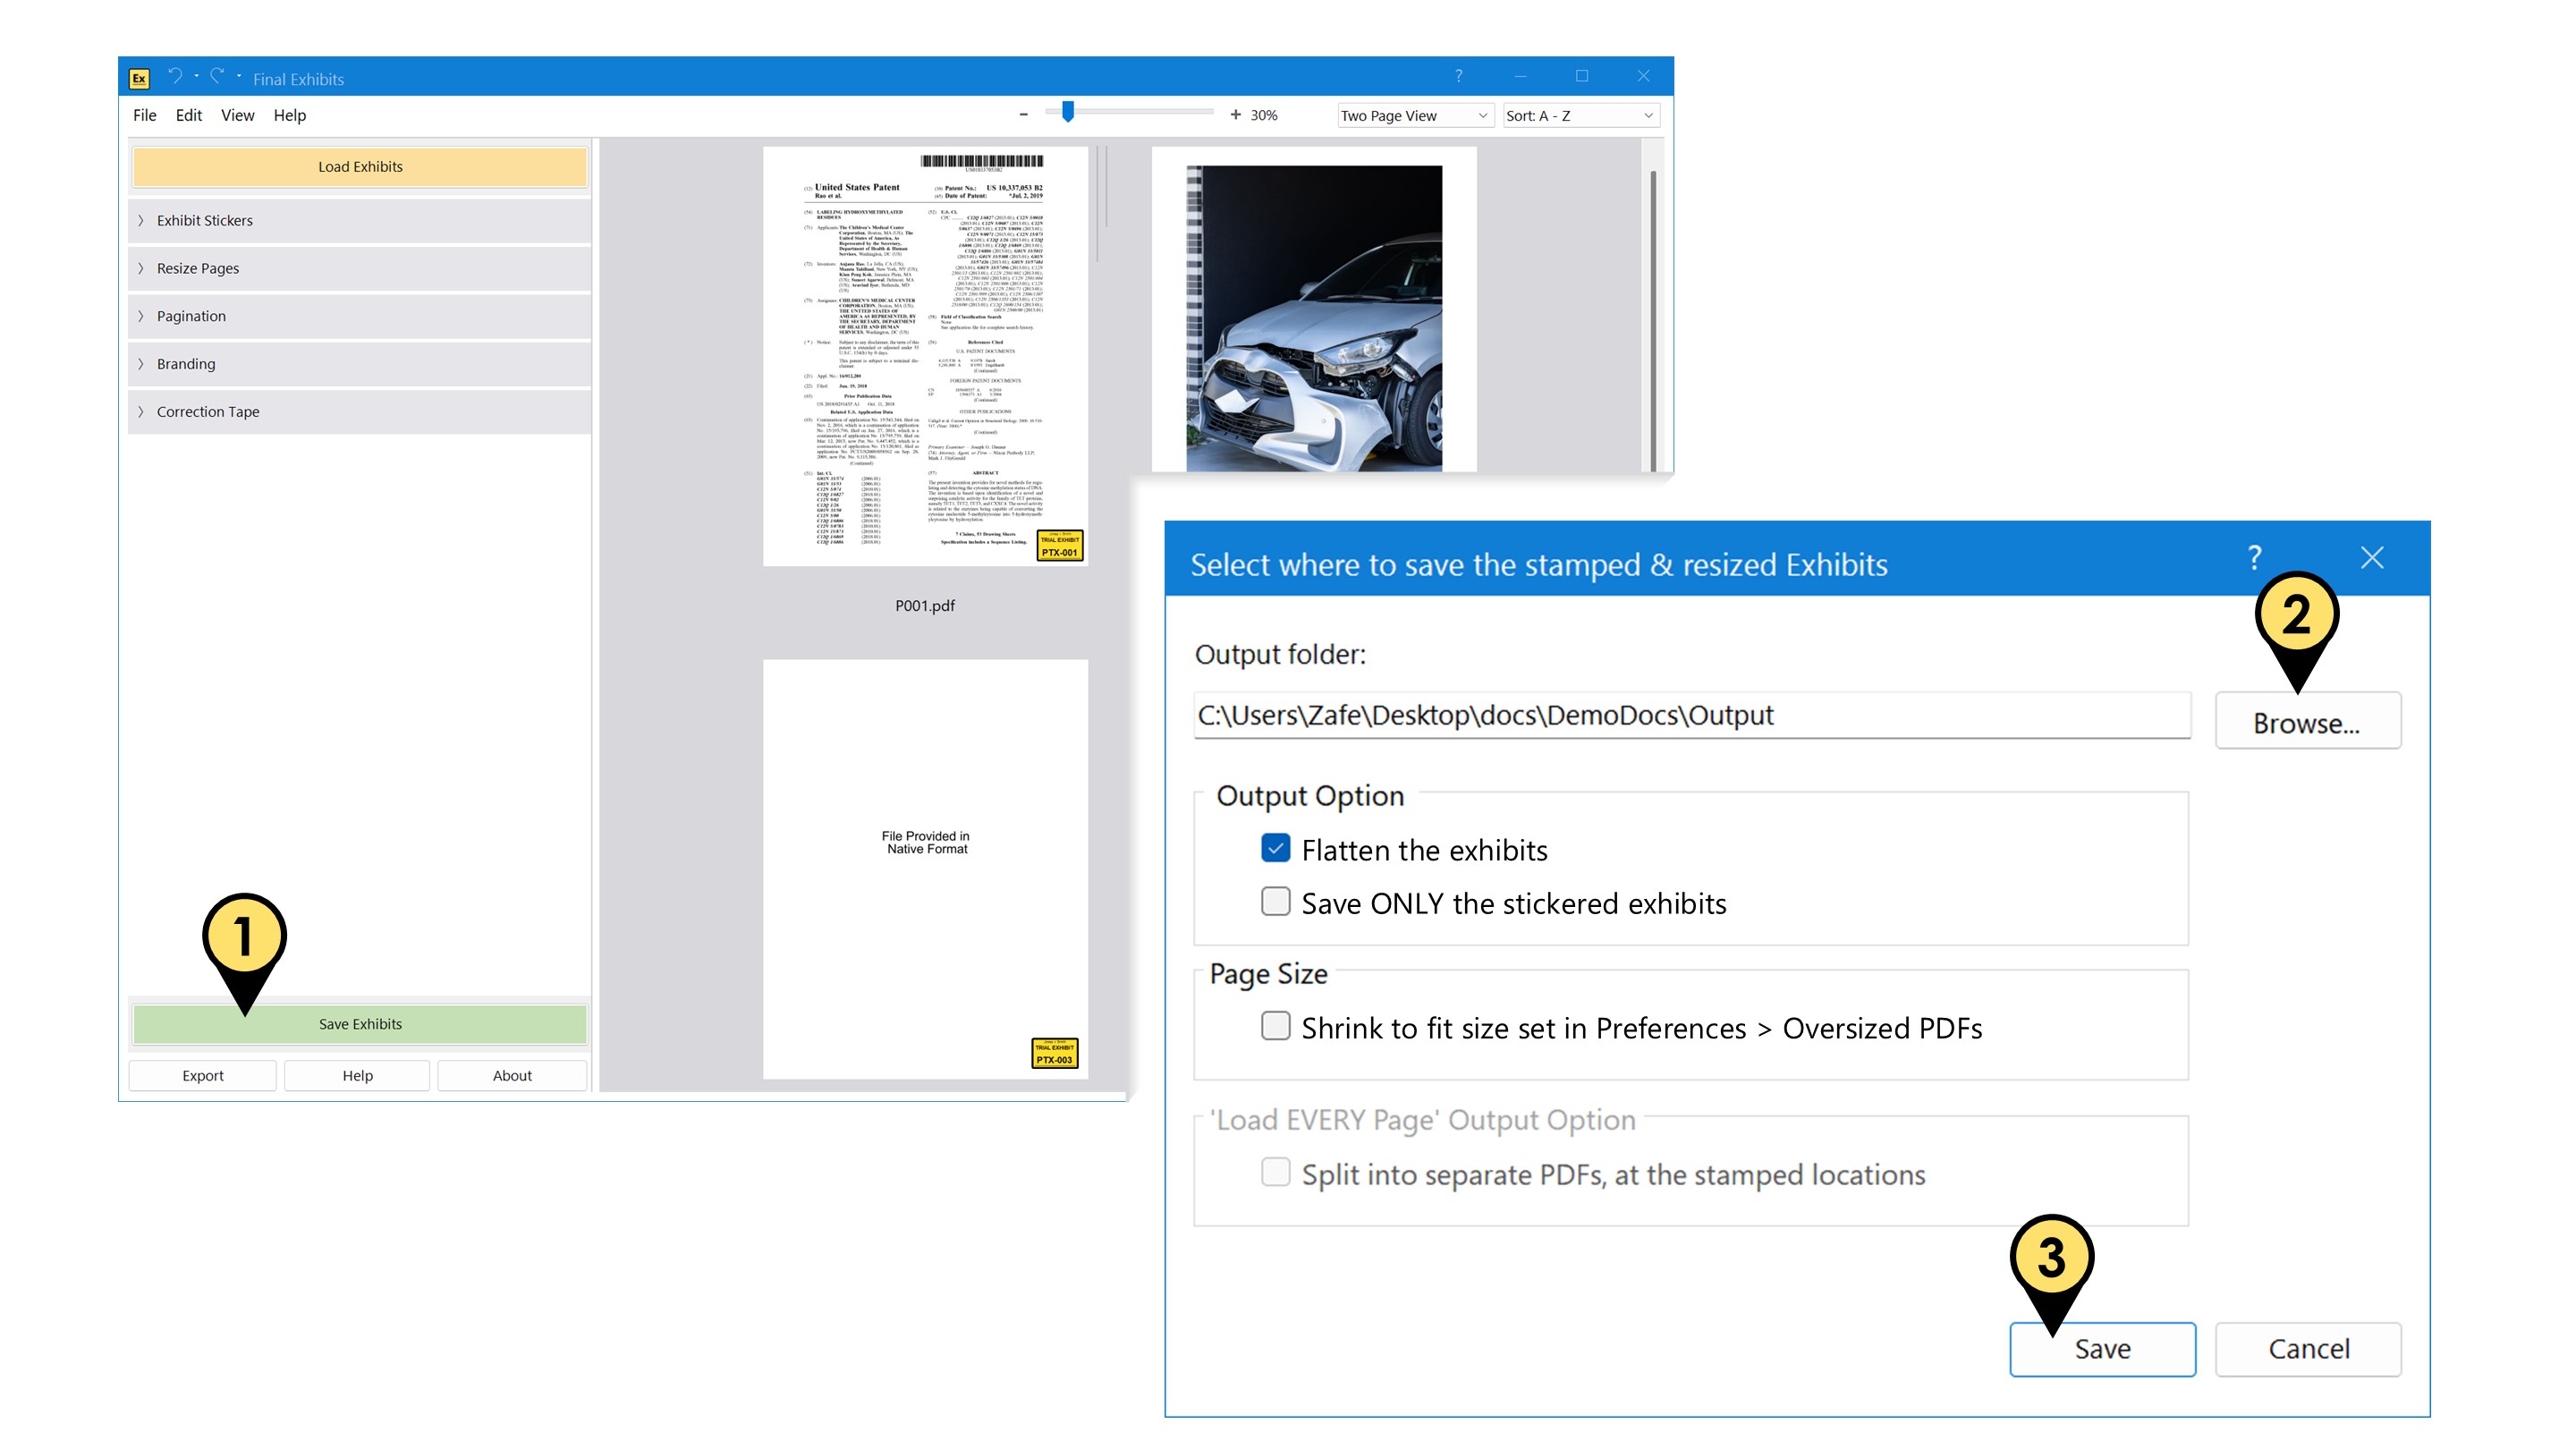2576x1449 pixels.
Task: Open the Two Page View dropdown
Action: (x=1415, y=116)
